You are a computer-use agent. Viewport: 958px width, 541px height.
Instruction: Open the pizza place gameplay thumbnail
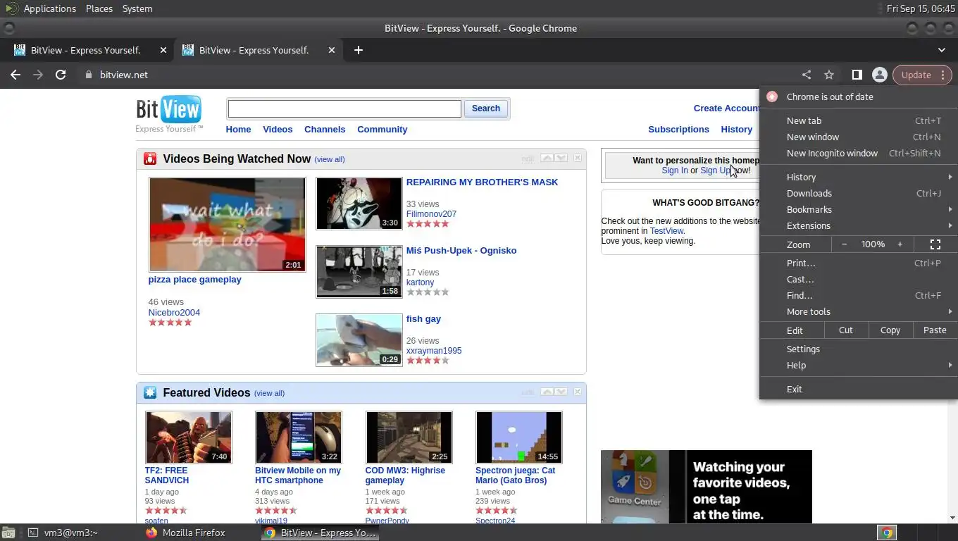click(227, 224)
